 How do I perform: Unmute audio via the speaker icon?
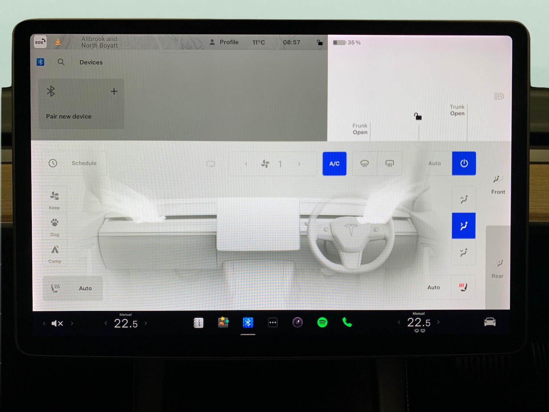(x=57, y=323)
